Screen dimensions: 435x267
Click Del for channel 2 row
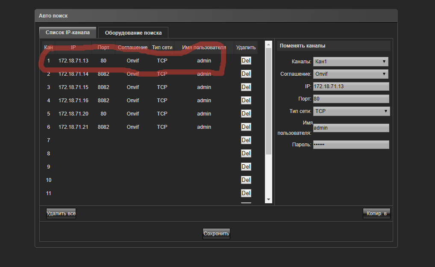pyautogui.click(x=246, y=74)
